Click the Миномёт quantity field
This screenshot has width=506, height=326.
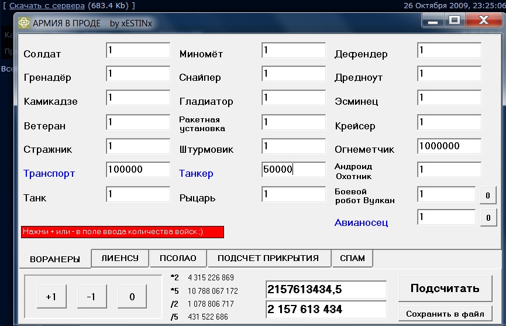(x=294, y=50)
